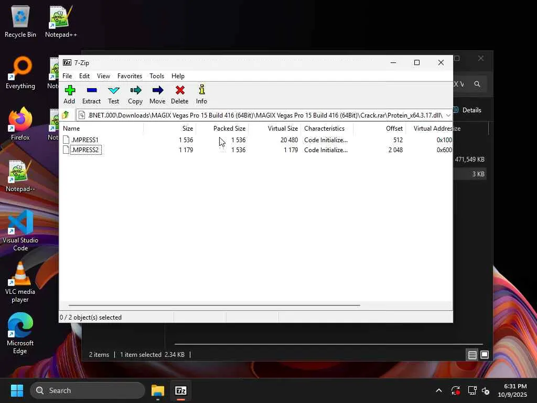The height and width of the screenshot is (403, 537).
Task: Open the Favorites menu
Action: [x=130, y=76]
